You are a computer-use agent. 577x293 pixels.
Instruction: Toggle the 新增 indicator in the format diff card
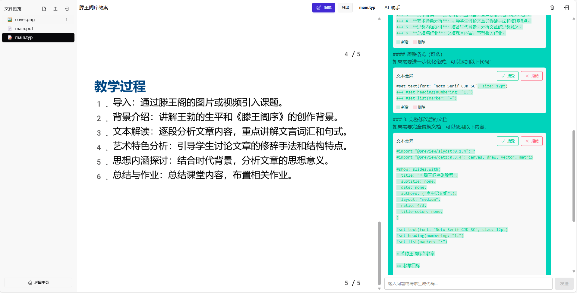pyautogui.click(x=402, y=107)
